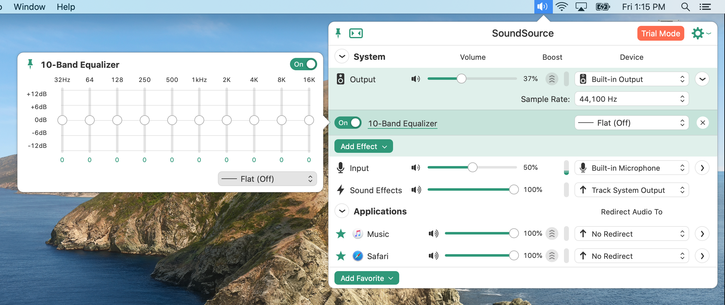Click the 1kHz equalizer band knob
The image size is (725, 305).
coord(199,120)
